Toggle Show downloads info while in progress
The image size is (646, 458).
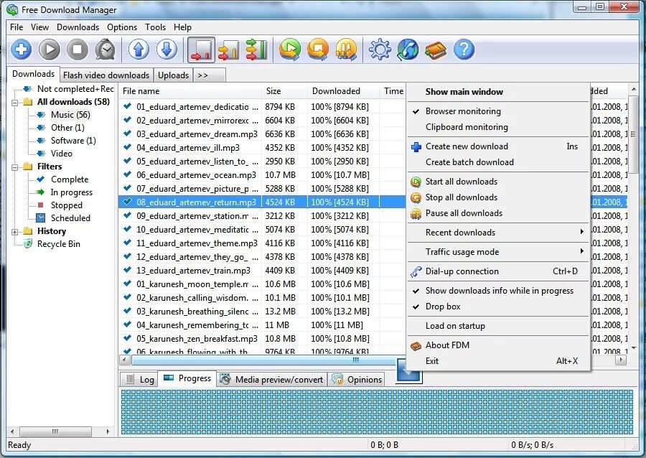[x=499, y=291]
